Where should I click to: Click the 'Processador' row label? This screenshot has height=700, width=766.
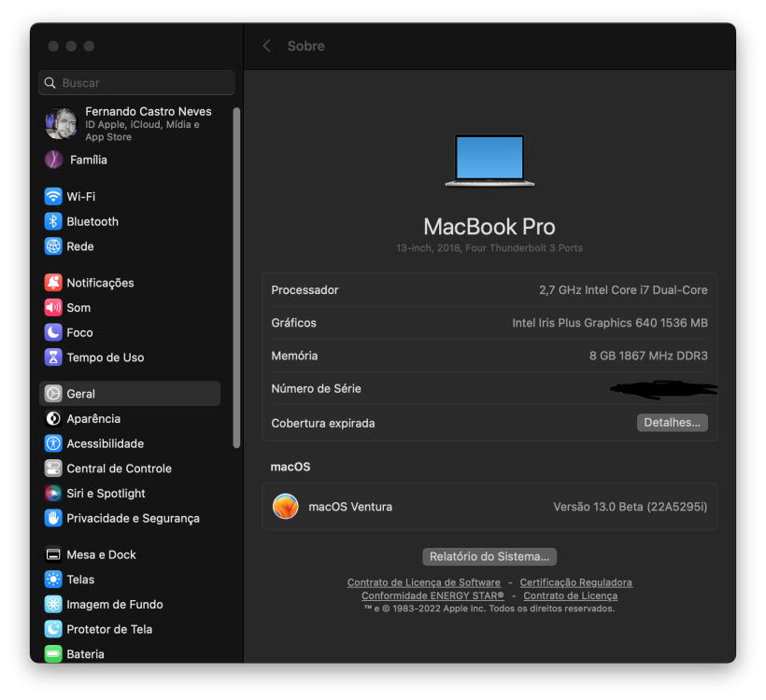(305, 290)
